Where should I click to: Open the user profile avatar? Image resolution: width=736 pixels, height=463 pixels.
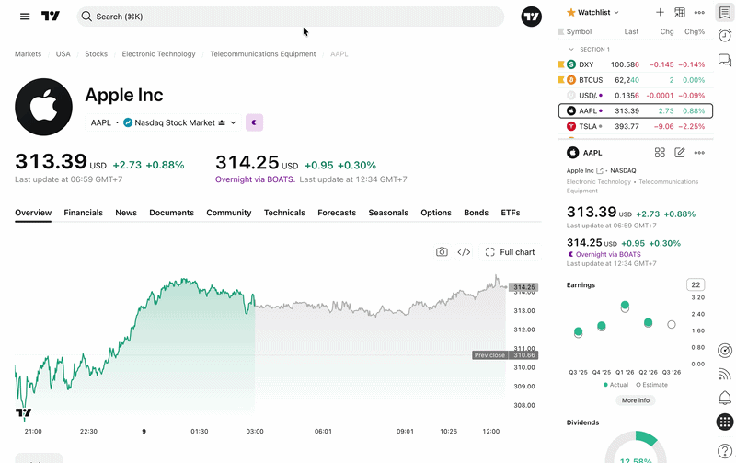[x=532, y=17]
